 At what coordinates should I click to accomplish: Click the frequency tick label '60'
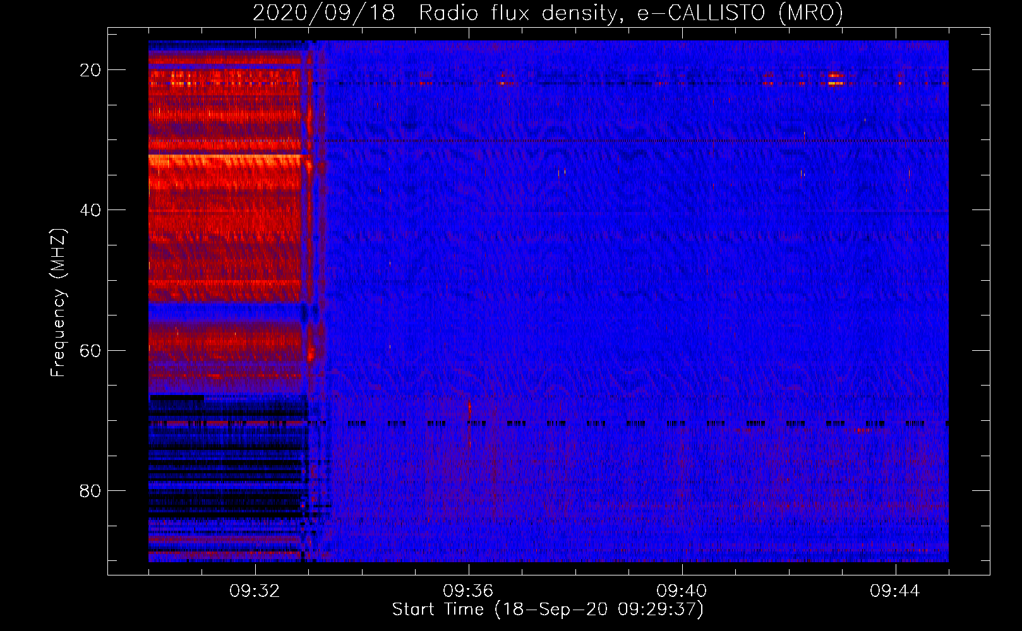[90, 350]
